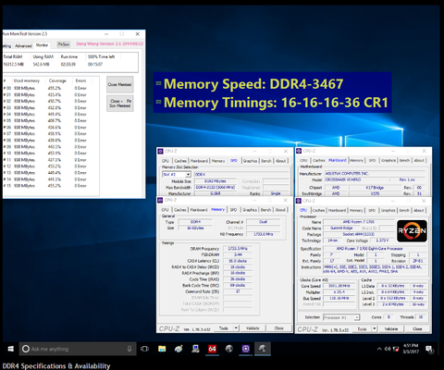Click Validate in CPU-Z CPU window
Image resolution: width=444 pixels, height=370 pixels.
coord(391,328)
